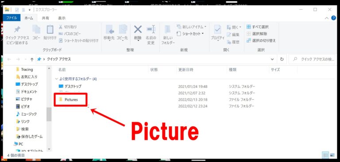Click the navigation pane scroll down arrow
Screen dimensions: 340x162
point(49,149)
